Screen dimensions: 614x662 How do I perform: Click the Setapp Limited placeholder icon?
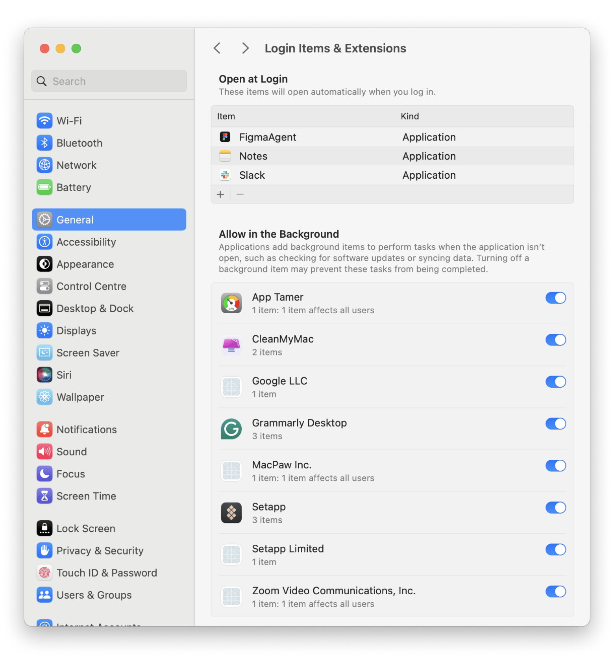(x=231, y=555)
